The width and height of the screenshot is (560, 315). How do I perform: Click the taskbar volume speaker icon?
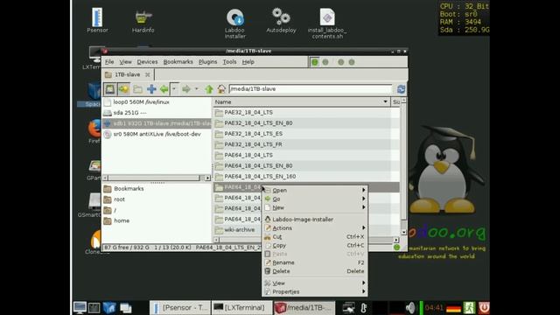pos(410,307)
